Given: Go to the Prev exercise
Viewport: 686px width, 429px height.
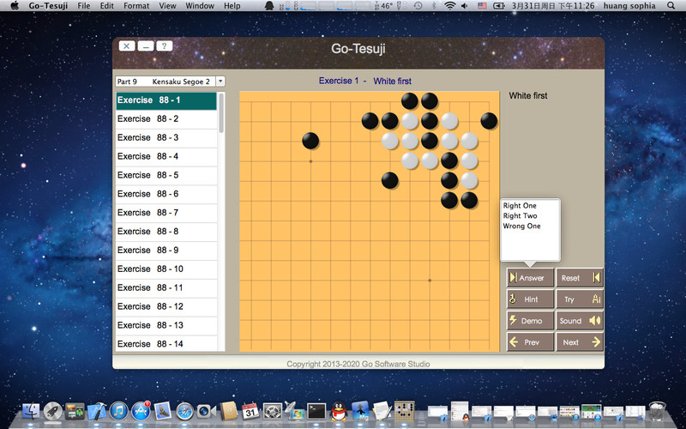Looking at the screenshot, I should pyautogui.click(x=530, y=341).
